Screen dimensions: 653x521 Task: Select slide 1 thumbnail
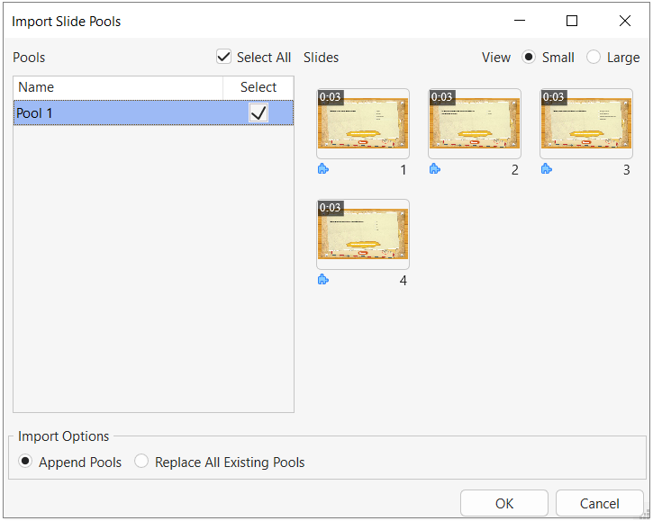[x=363, y=123]
